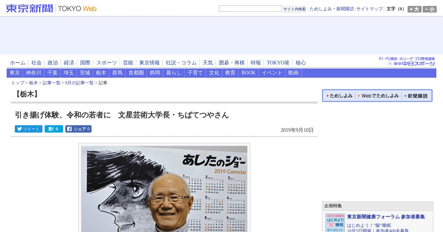Click トップ in the breadcrumb
The height and width of the screenshot is (232, 443).
[18, 83]
